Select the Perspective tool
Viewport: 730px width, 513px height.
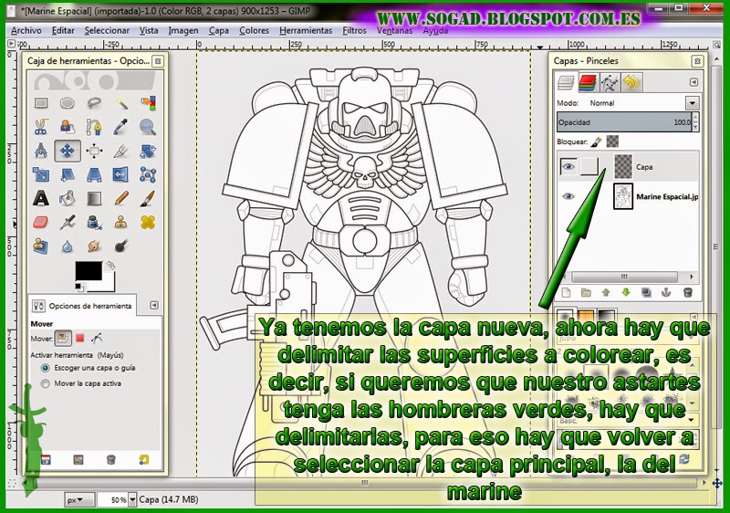pyautogui.click(x=94, y=174)
